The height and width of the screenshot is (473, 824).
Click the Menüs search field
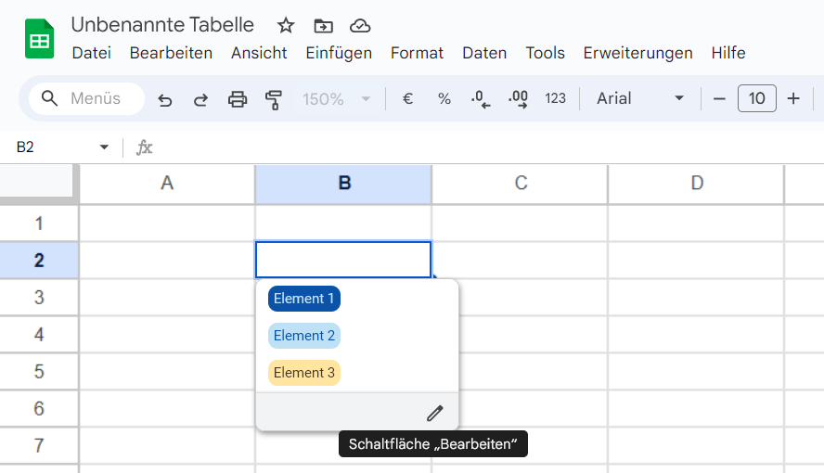pos(87,98)
